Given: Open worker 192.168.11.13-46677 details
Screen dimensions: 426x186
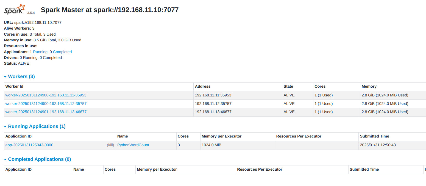Looking at the screenshot, I should 46,112.
